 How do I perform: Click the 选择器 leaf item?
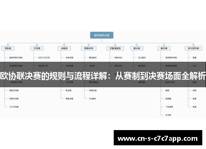tap(168, 99)
